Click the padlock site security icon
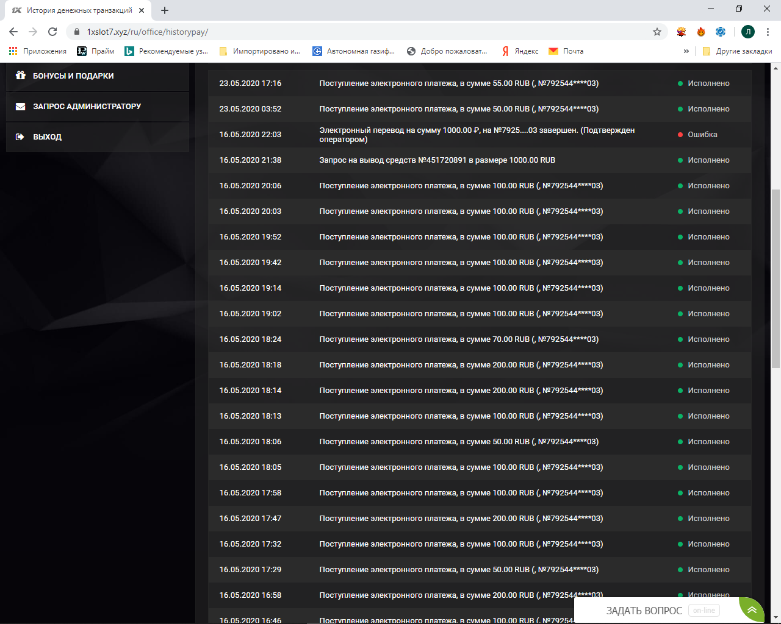Viewport: 781px width, 624px height. [77, 32]
